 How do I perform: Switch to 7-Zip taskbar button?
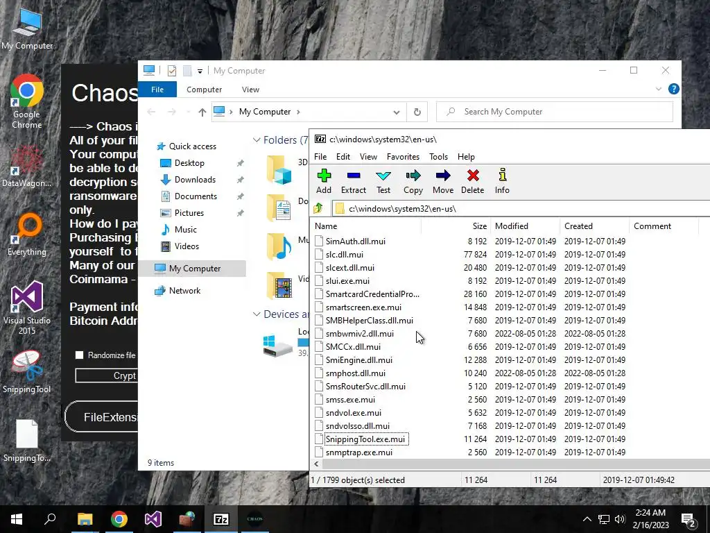221,519
